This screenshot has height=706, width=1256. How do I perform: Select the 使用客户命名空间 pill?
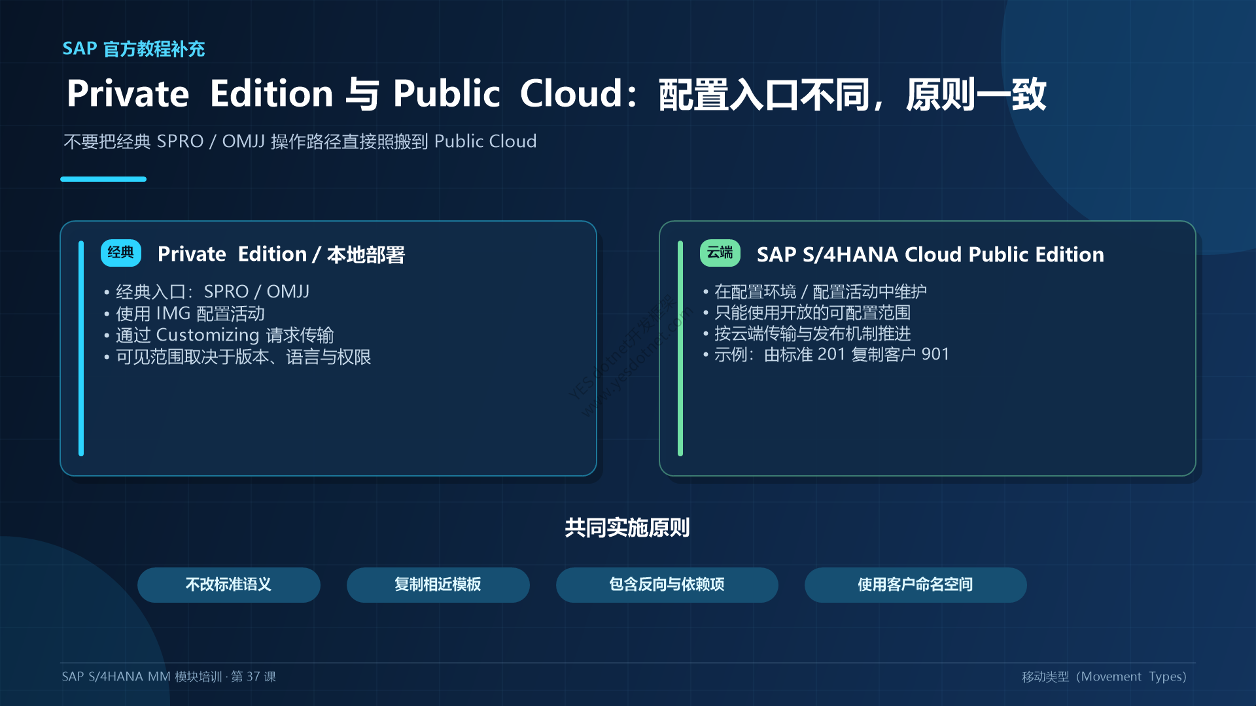916,584
